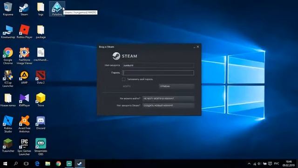Select the Epic Games Launcher shortcut
298x168 pixels.
point(24,147)
